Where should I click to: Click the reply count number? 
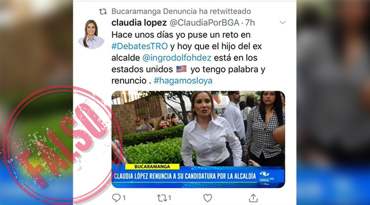click(x=124, y=198)
